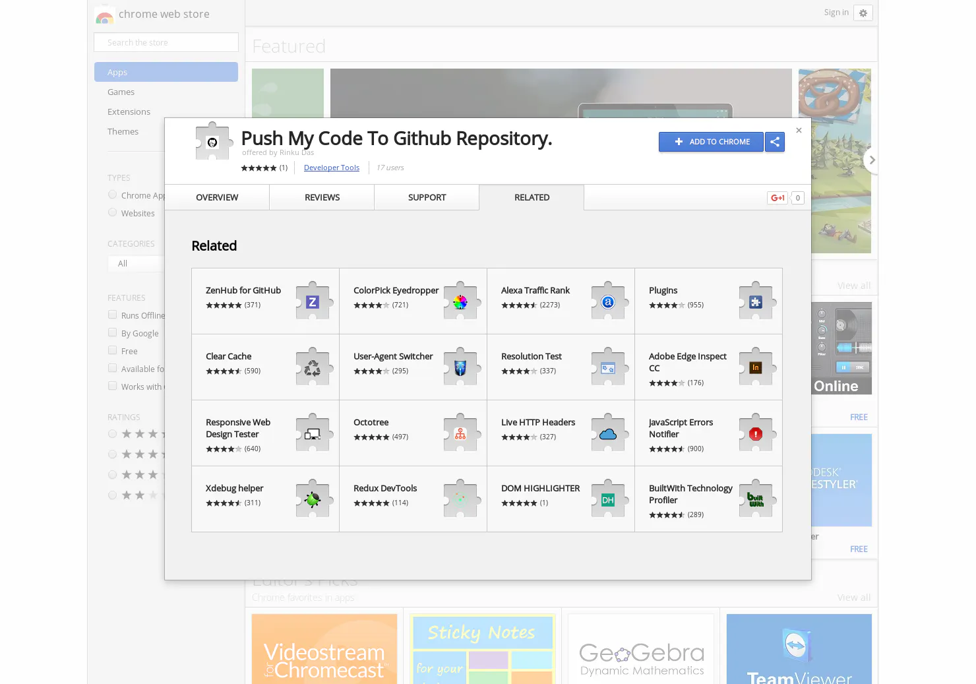Open the Games section in sidebar
Image resolution: width=976 pixels, height=684 pixels.
(121, 92)
